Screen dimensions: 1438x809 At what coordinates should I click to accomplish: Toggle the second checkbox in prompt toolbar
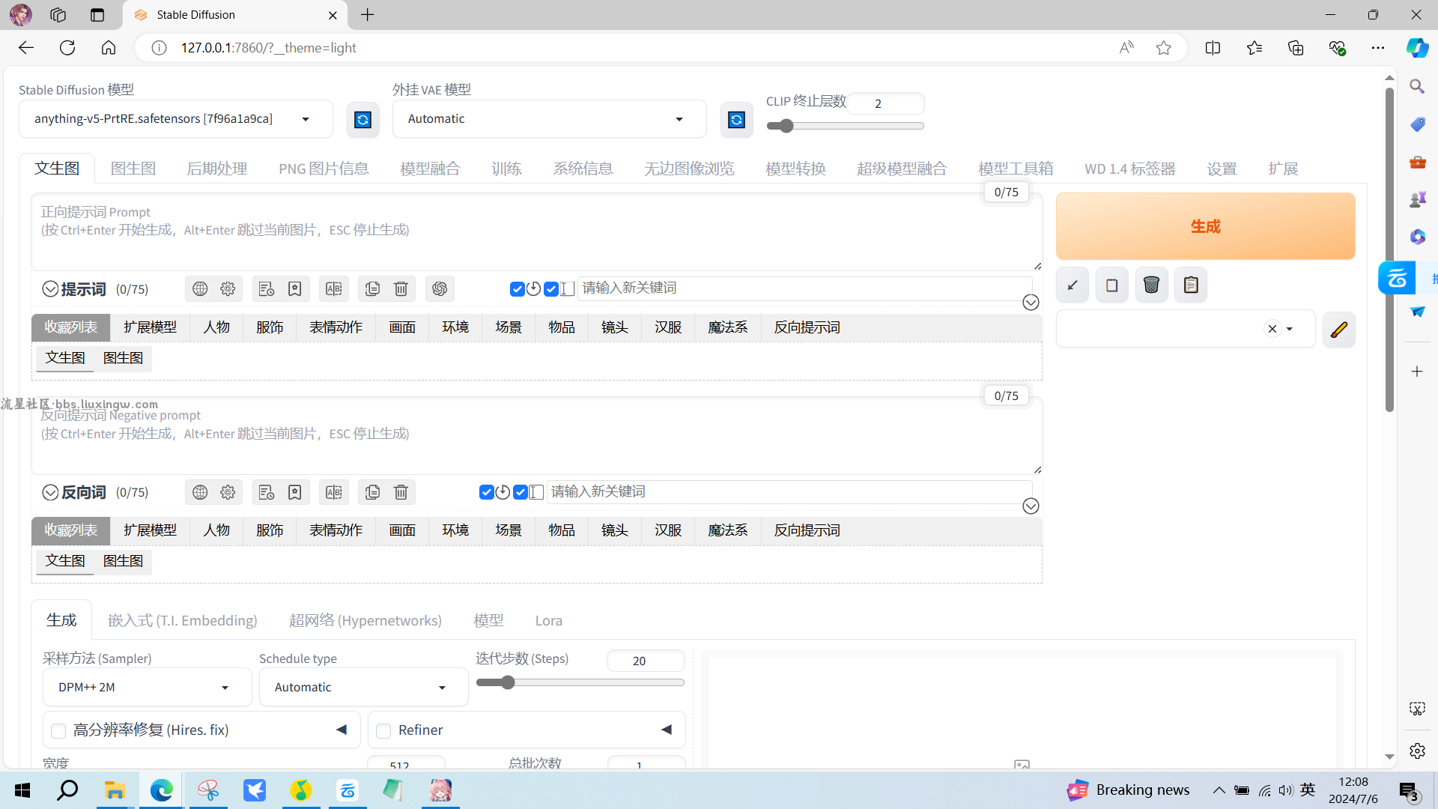click(x=550, y=288)
